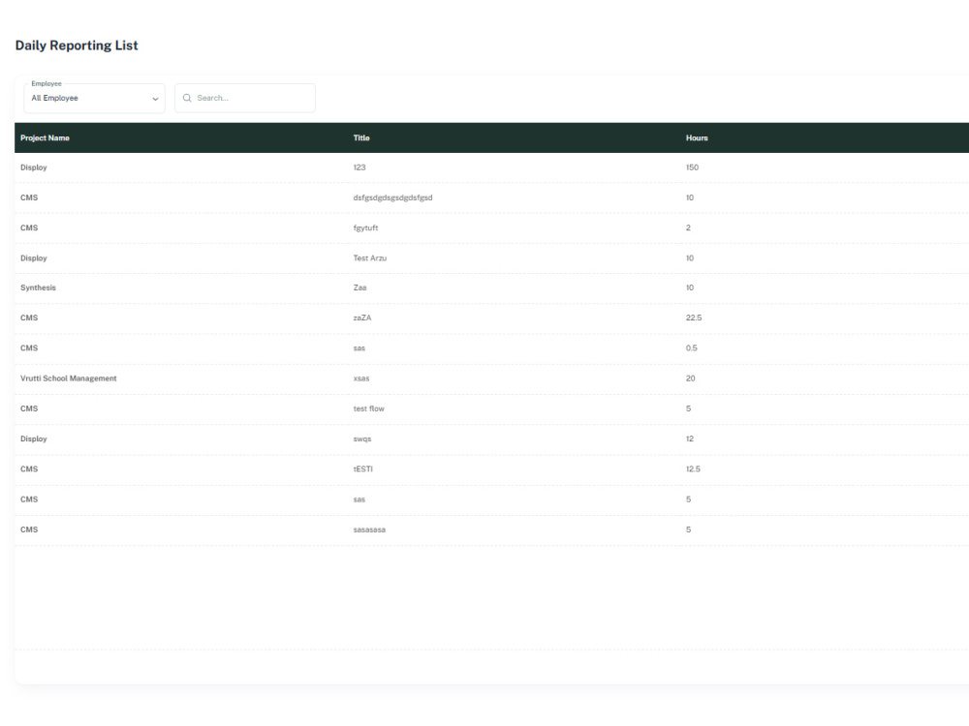Open the All Employee dropdown

pyautogui.click(x=95, y=98)
